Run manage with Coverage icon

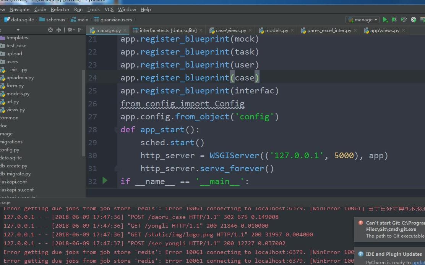pyautogui.click(x=403, y=19)
